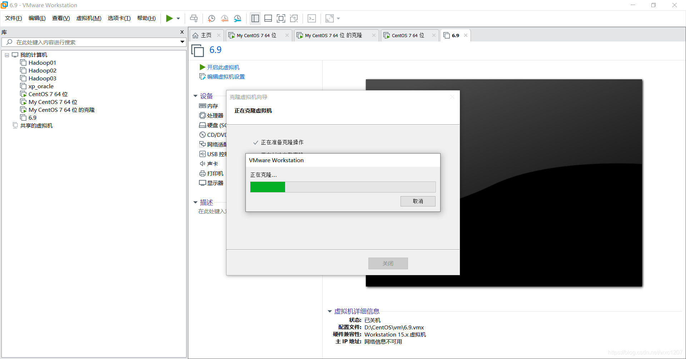Click the green power-on play icon in toolbar
This screenshot has height=359, width=686.
click(x=169, y=18)
